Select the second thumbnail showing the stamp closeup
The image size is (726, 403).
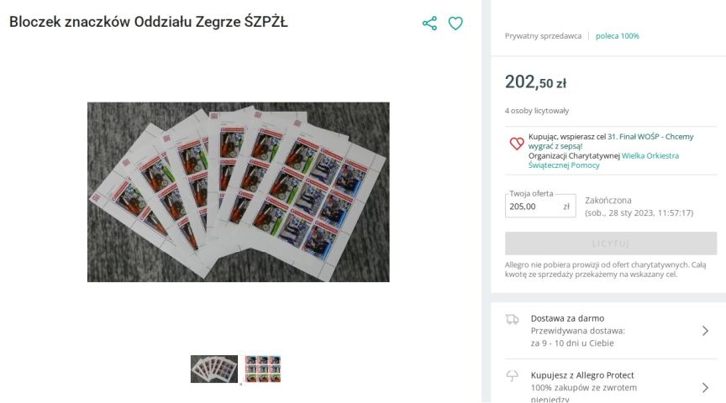click(263, 369)
